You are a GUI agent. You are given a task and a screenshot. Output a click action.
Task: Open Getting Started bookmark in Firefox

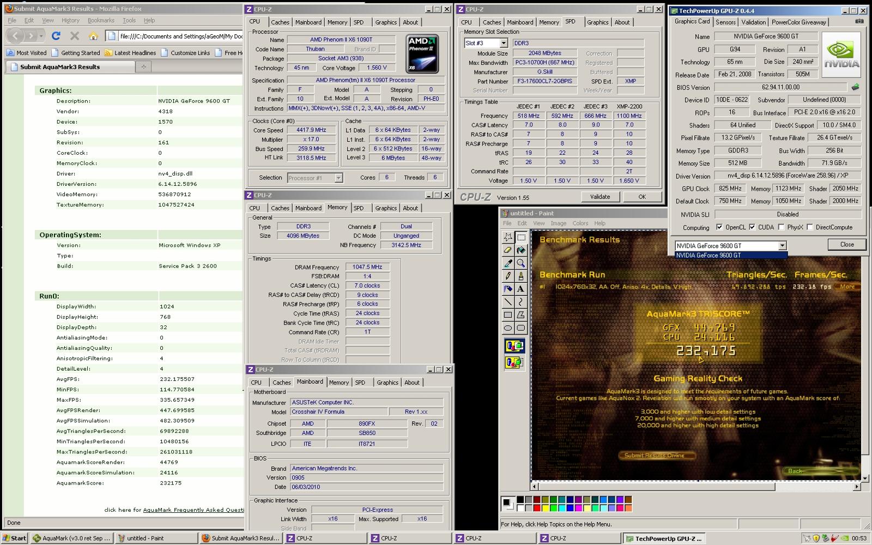[76, 53]
